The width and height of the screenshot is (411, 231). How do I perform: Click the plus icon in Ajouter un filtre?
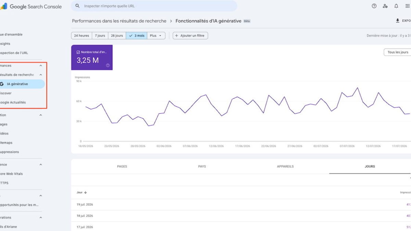(x=177, y=36)
